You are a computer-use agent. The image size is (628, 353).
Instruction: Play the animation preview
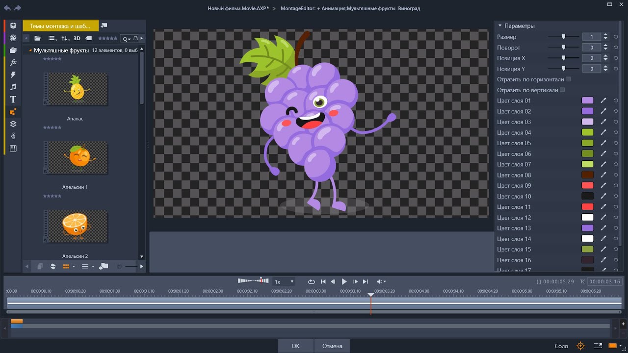coord(344,282)
